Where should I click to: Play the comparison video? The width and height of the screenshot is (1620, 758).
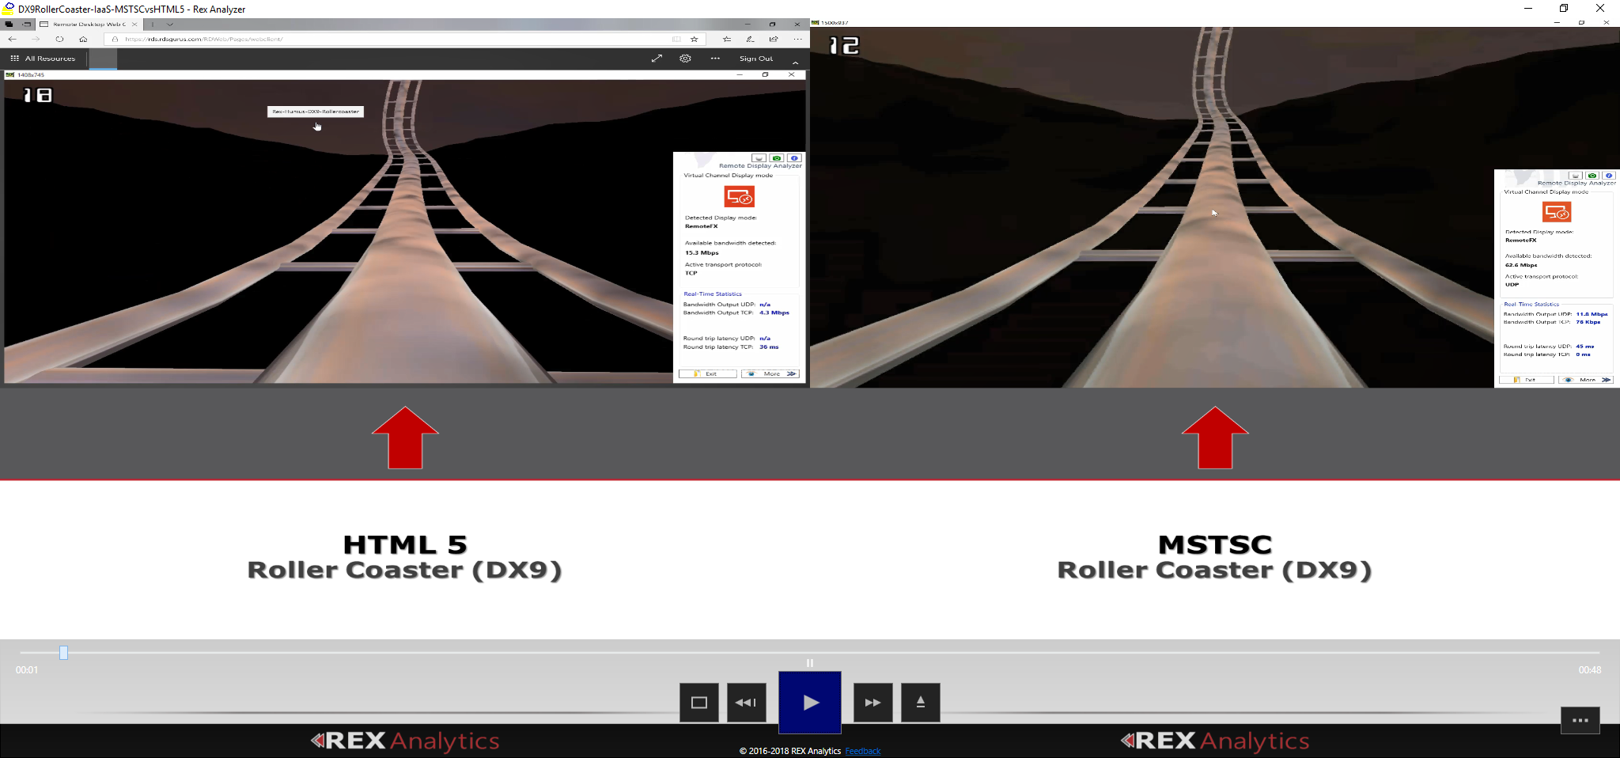(x=810, y=702)
